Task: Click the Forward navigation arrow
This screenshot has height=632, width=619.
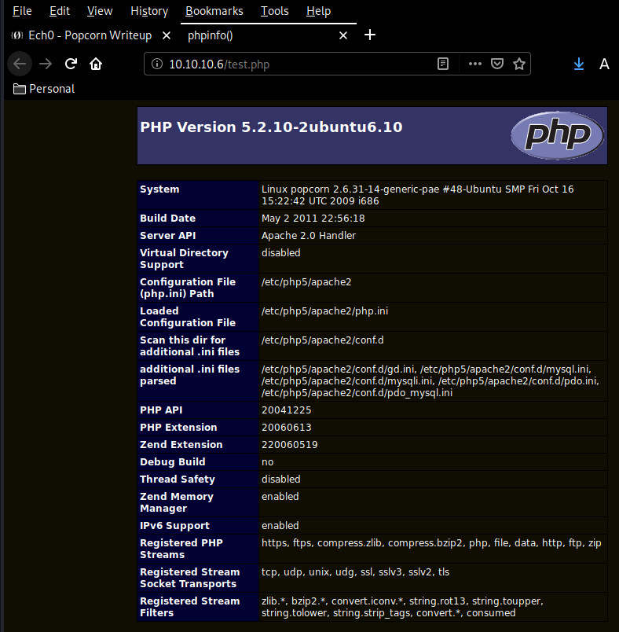Action: (x=46, y=64)
